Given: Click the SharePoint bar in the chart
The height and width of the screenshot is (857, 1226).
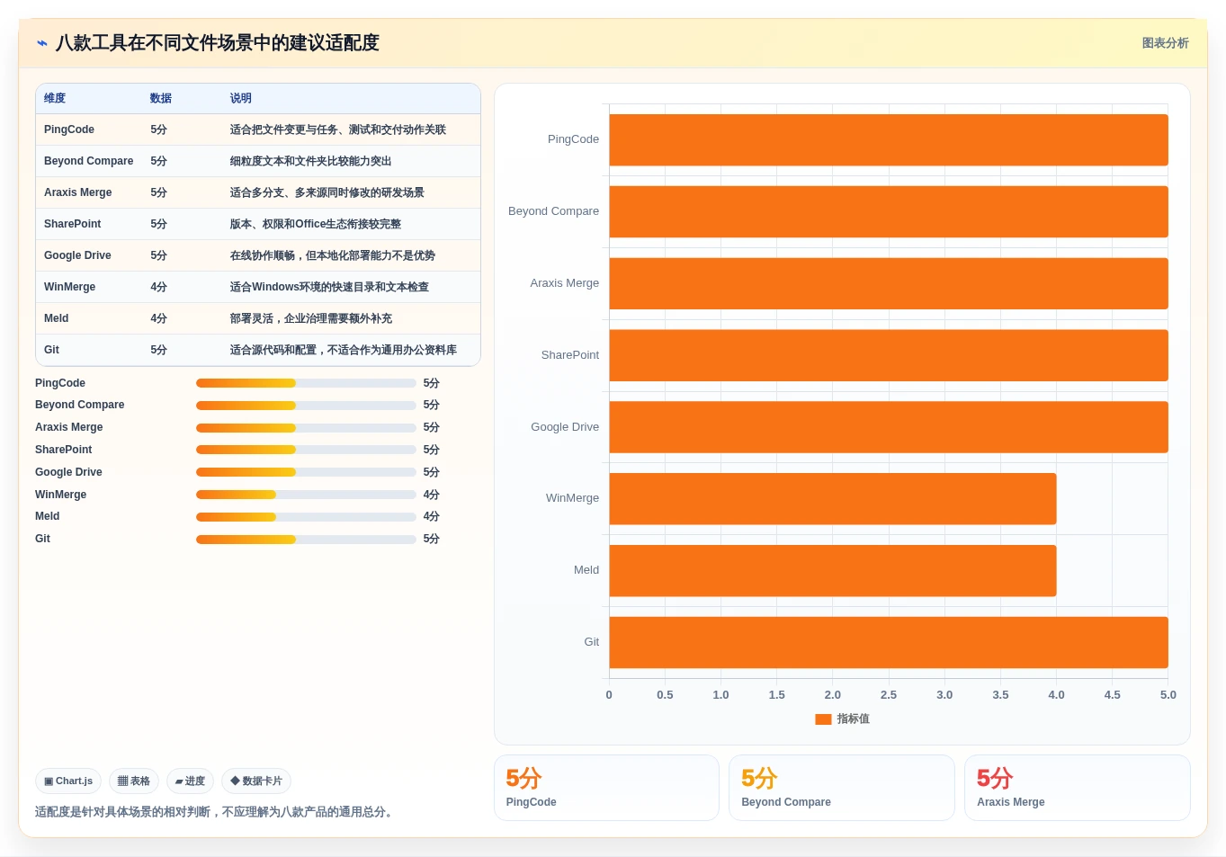Looking at the screenshot, I should (889, 355).
